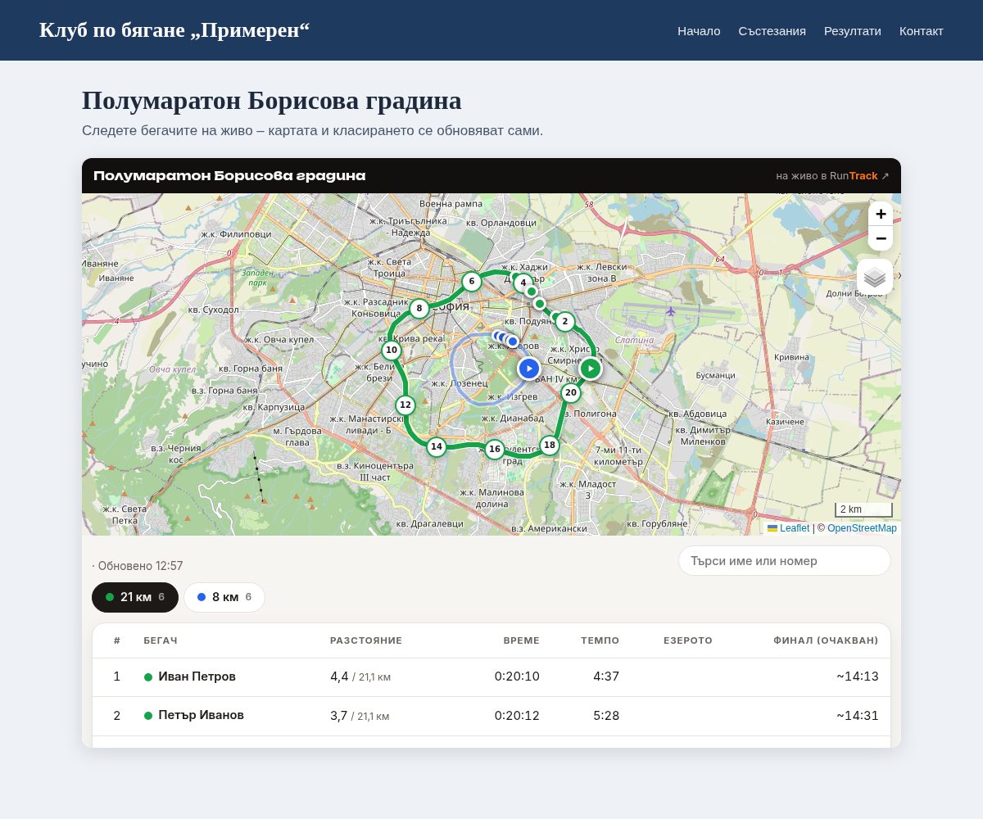Screen dimensions: 983x819
Task: Click the widget title 'Полумаратон Борисова градина'
Action: 229,176
